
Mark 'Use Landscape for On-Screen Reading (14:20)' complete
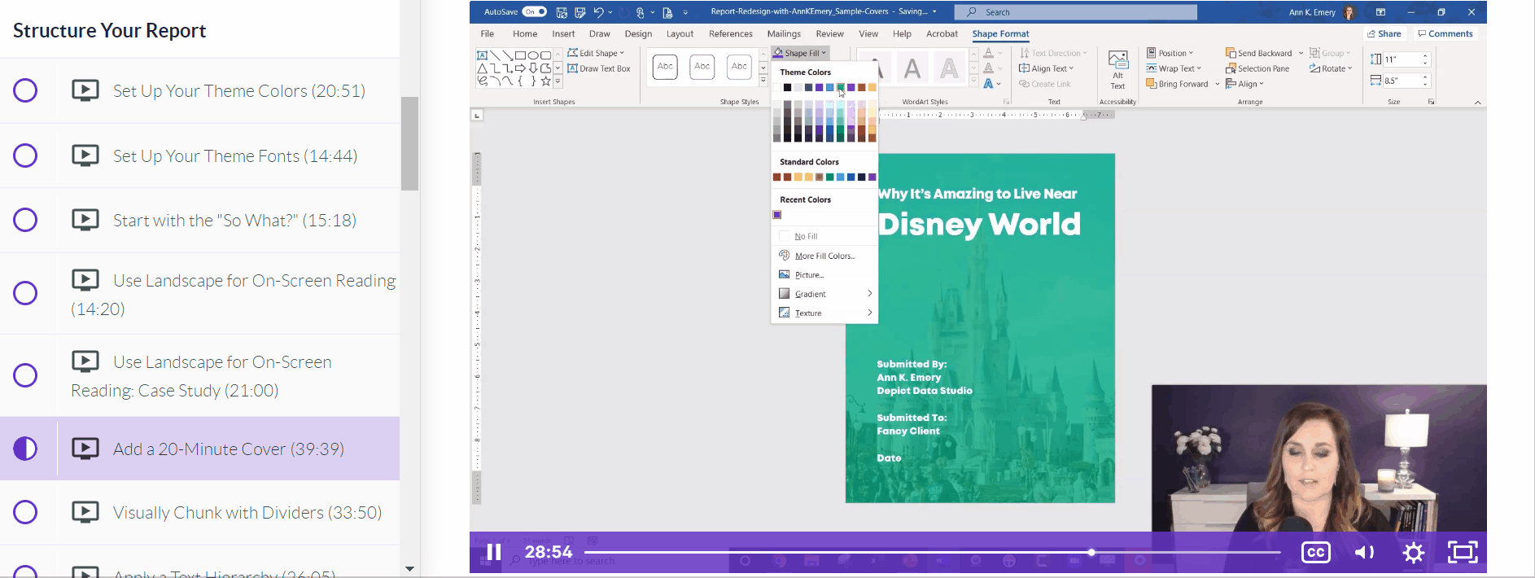(25, 293)
